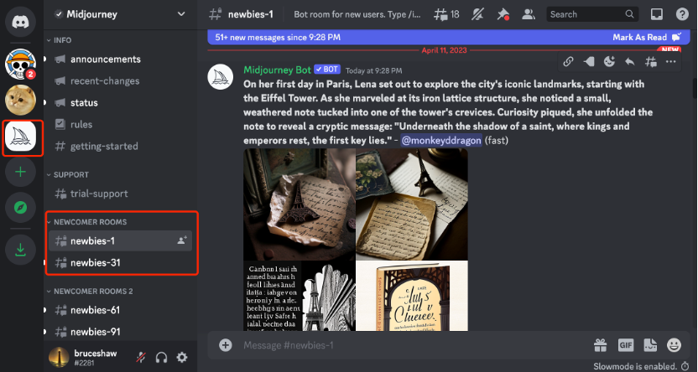This screenshot has height=372, width=698.
Task: Open top-left generated Eiffel note image
Action: coord(300,204)
